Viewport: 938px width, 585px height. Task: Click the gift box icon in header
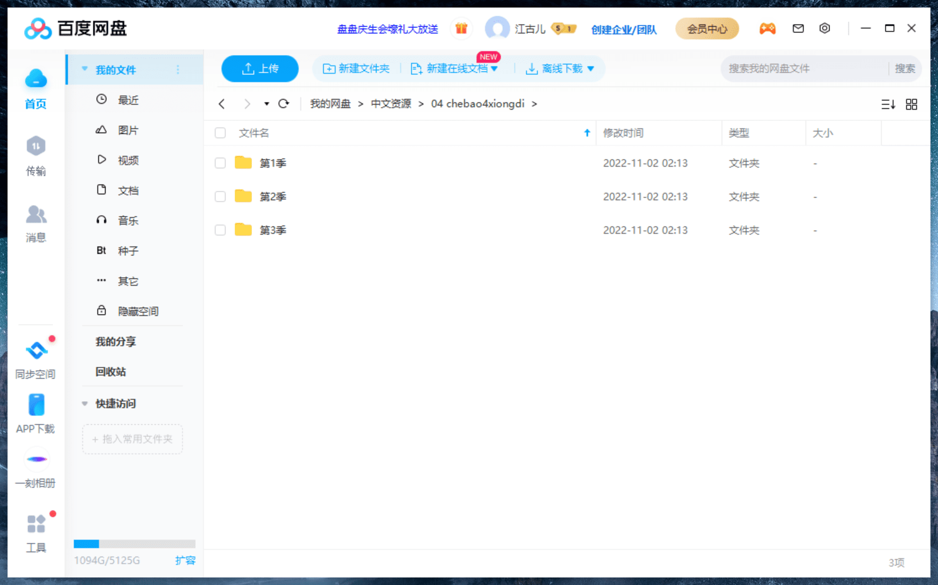461,28
